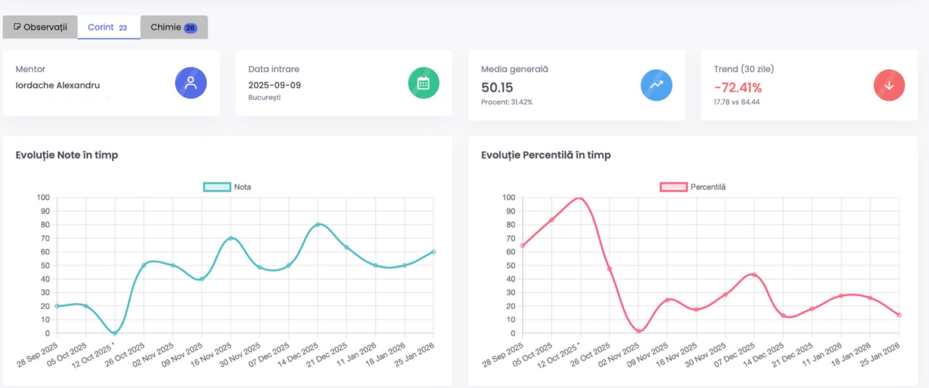Open the Observații tab
This screenshot has width=929, height=388.
40,27
